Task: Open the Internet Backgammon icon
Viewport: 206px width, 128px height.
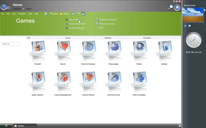Action: click(x=63, y=79)
